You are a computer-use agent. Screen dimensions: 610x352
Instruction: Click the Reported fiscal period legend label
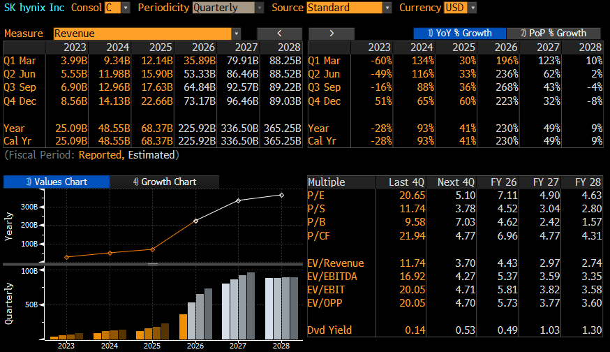tap(100, 155)
